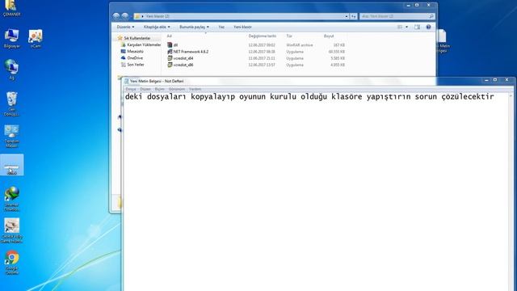Open the Görünüm menu in Notepad
This screenshot has width=517, height=291.
point(177,89)
